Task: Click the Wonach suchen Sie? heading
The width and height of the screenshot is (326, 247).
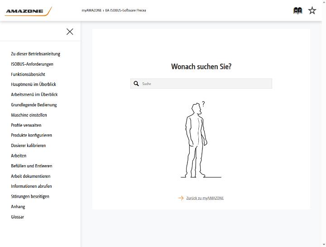Action: (x=201, y=66)
